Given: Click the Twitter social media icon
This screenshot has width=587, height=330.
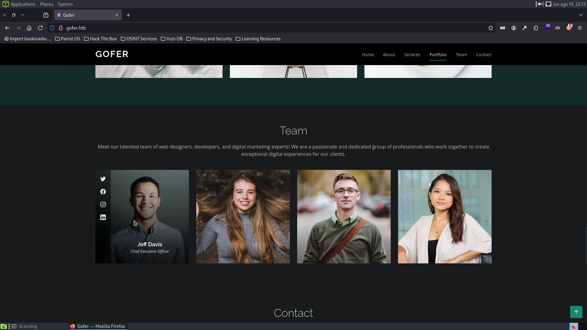Looking at the screenshot, I should click(x=103, y=178).
